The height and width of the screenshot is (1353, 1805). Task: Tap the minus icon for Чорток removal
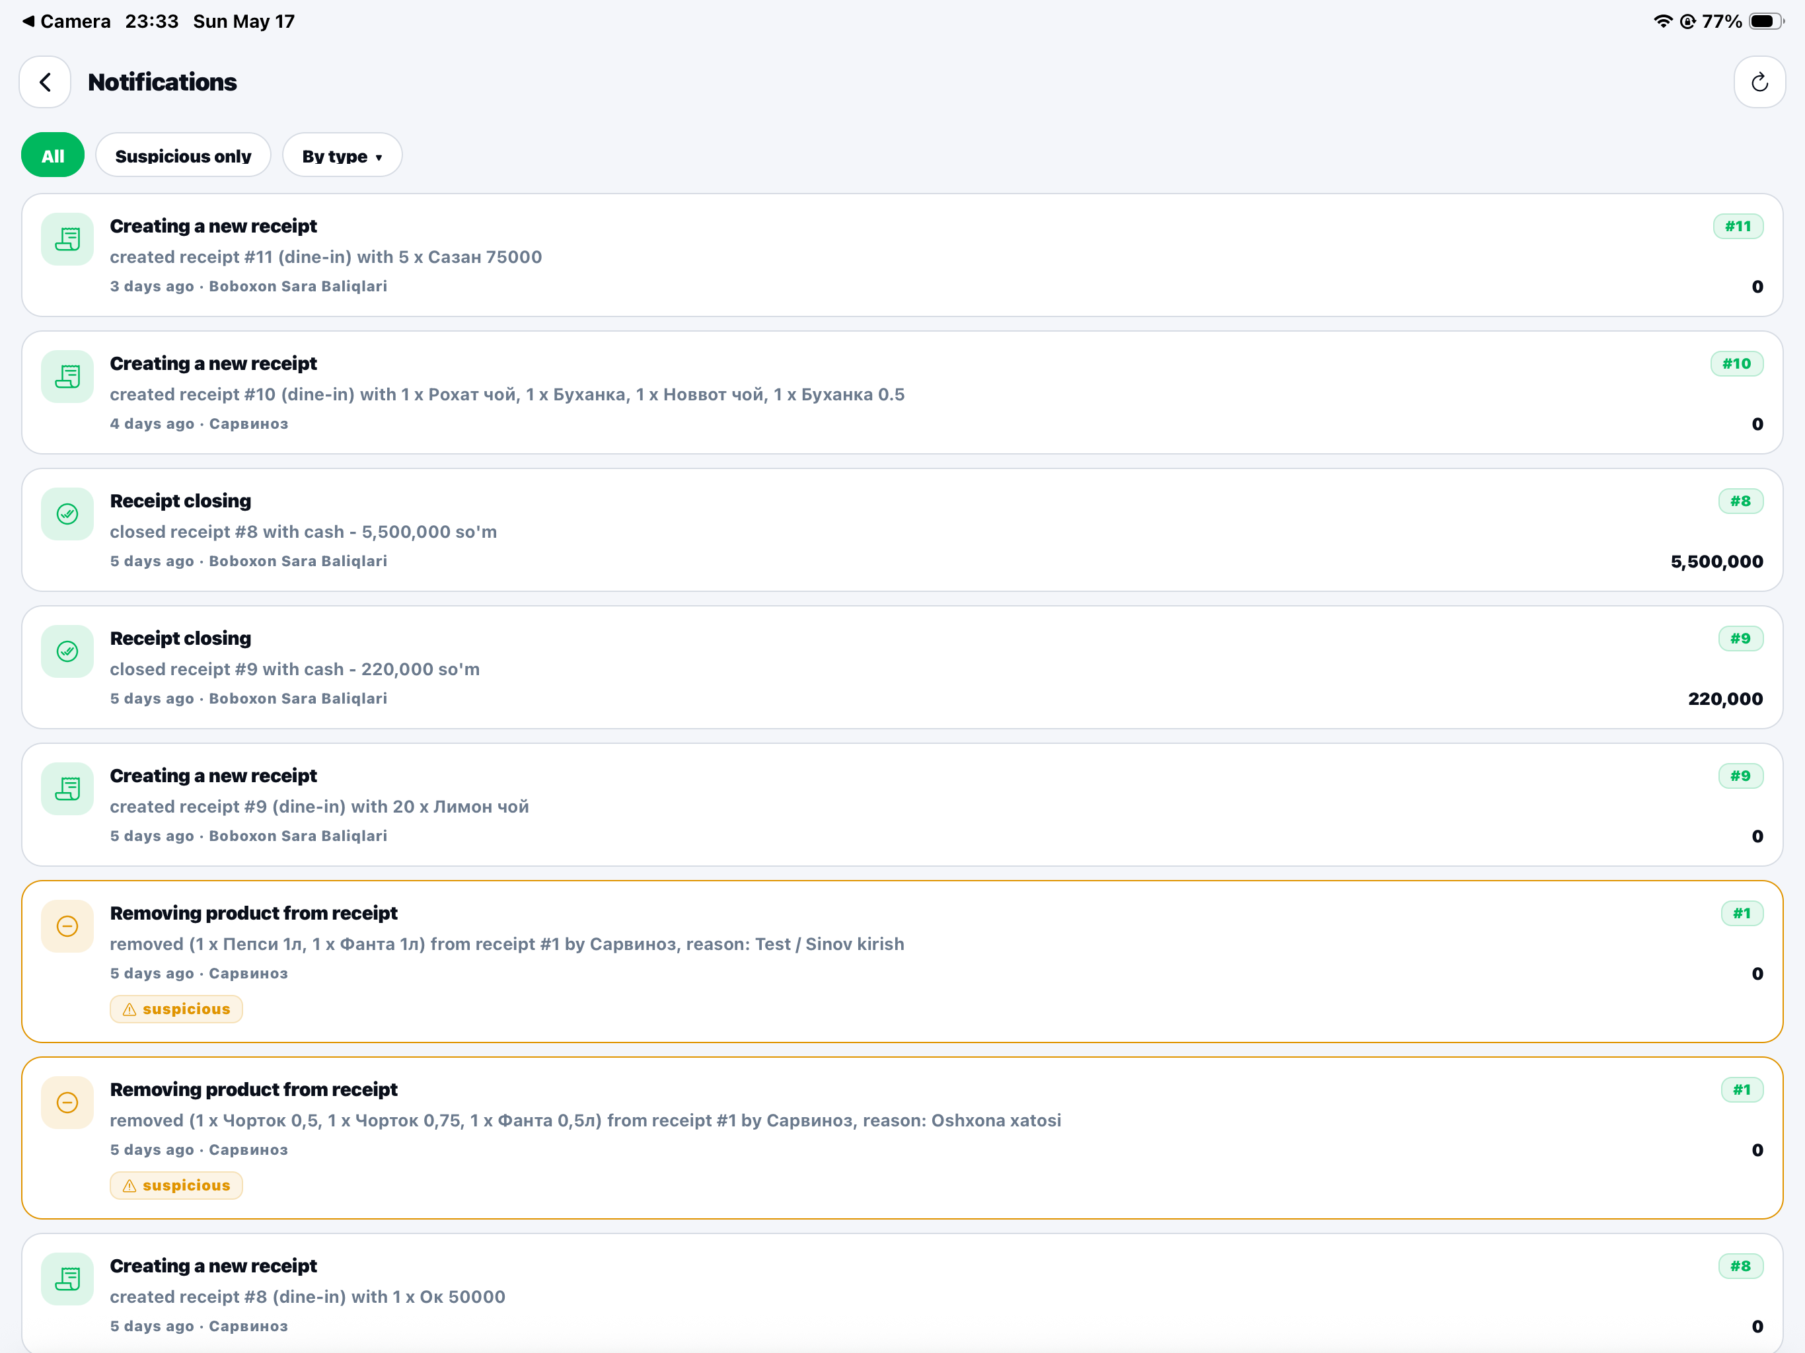[x=68, y=1103]
